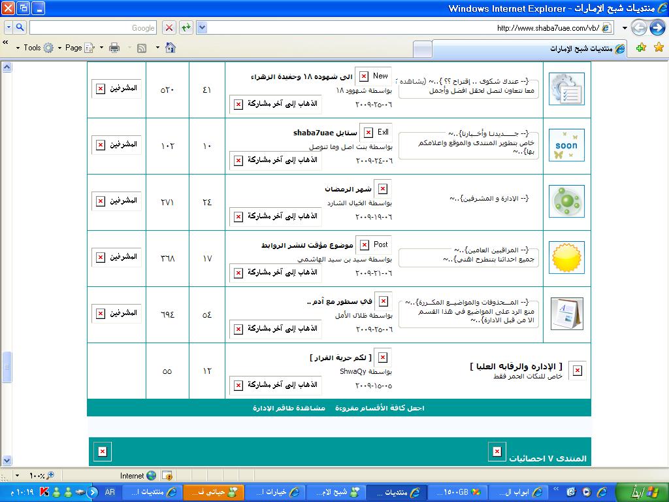Open the empty new tab
This screenshot has width=669, height=502.
[x=423, y=49]
